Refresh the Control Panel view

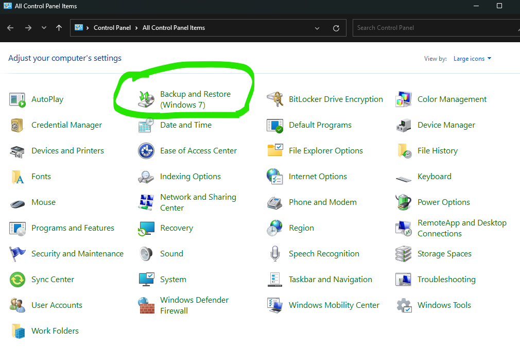(x=336, y=28)
